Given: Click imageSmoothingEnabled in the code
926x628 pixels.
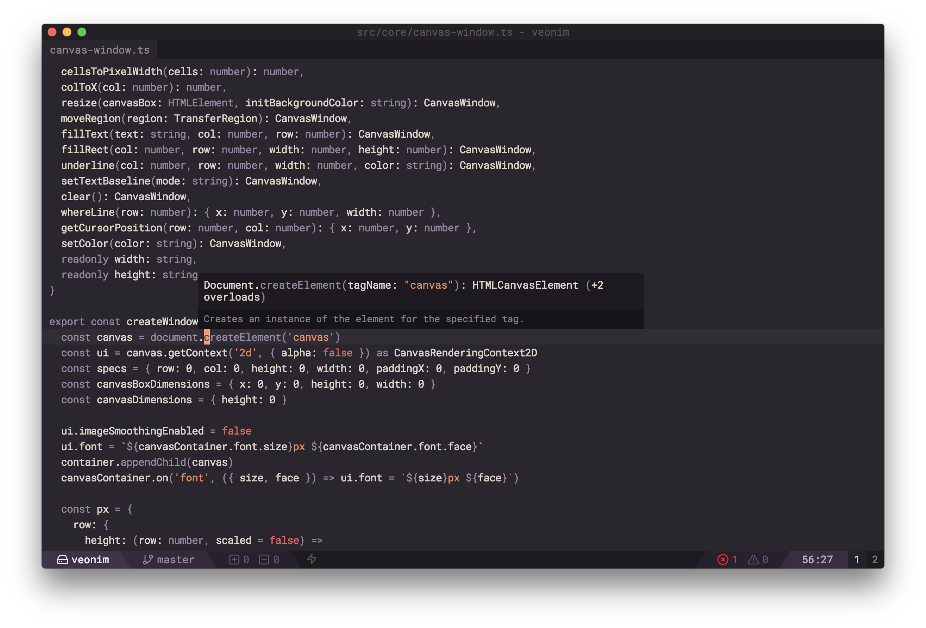Looking at the screenshot, I should [x=141, y=431].
